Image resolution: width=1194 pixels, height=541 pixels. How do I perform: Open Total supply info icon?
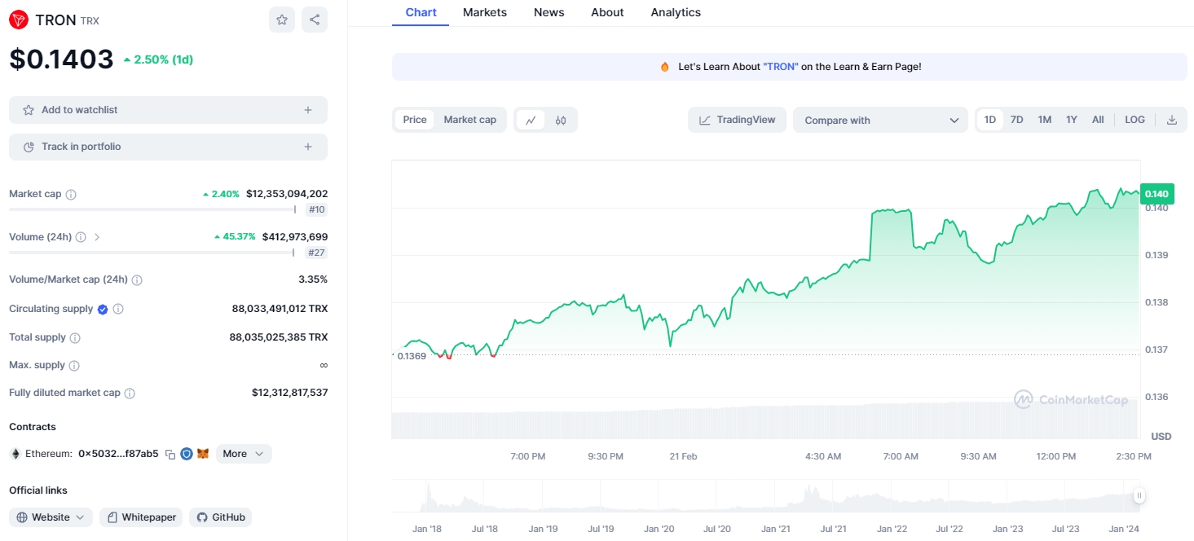pos(75,337)
